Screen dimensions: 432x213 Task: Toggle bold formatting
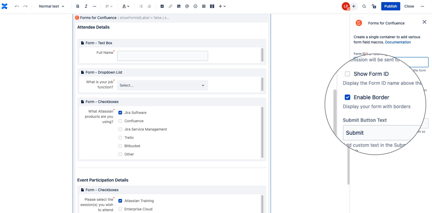(78, 6)
